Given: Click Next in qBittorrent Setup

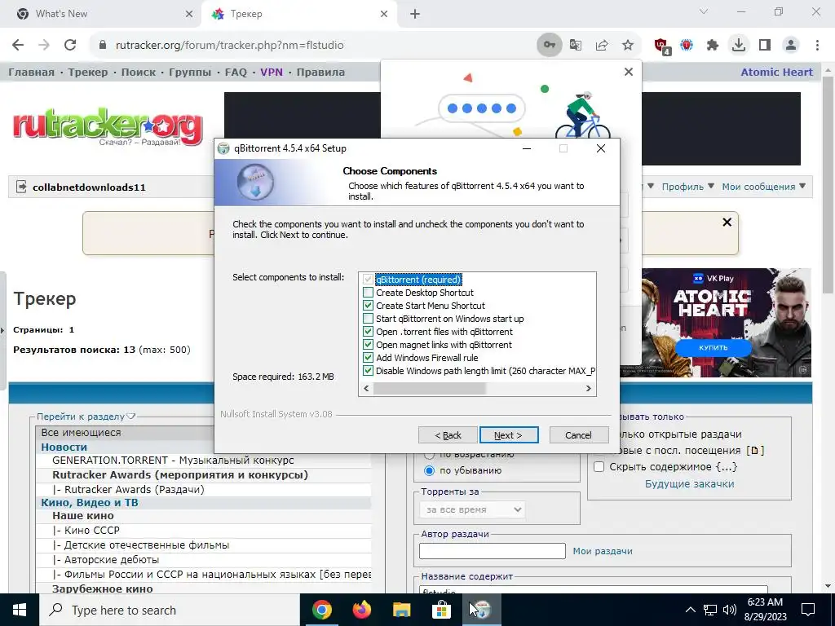Looking at the screenshot, I should pos(509,435).
